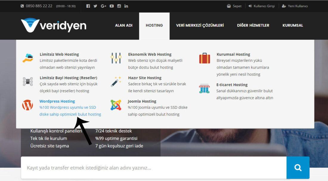The width and height of the screenshot is (328, 181).
Task: Open the Instagram social icon
Action: [119, 6]
